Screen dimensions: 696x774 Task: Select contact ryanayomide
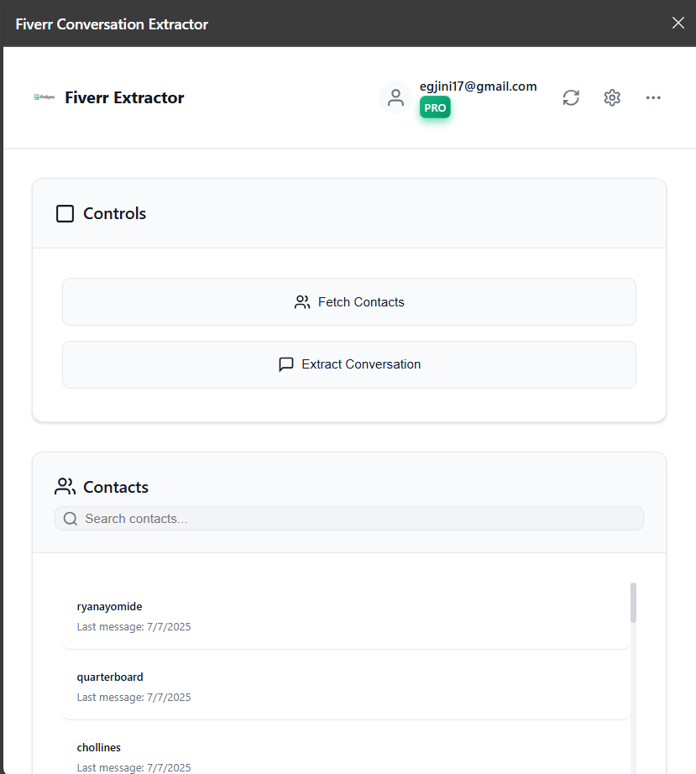[346, 616]
